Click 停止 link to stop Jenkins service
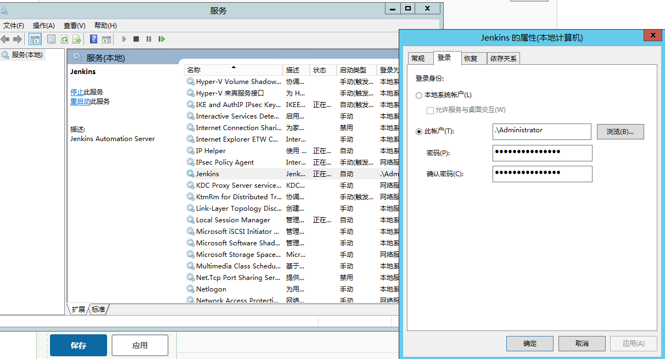Image resolution: width=665 pixels, height=359 pixels. (x=77, y=92)
